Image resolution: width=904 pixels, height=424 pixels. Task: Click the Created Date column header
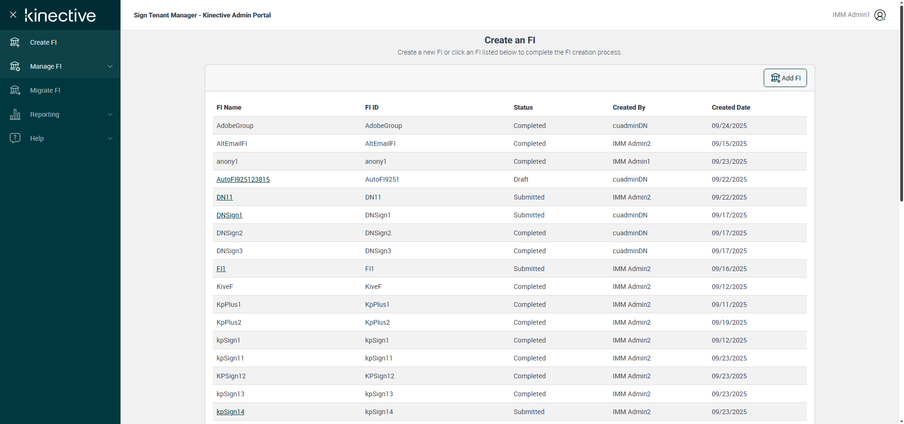[x=731, y=107]
